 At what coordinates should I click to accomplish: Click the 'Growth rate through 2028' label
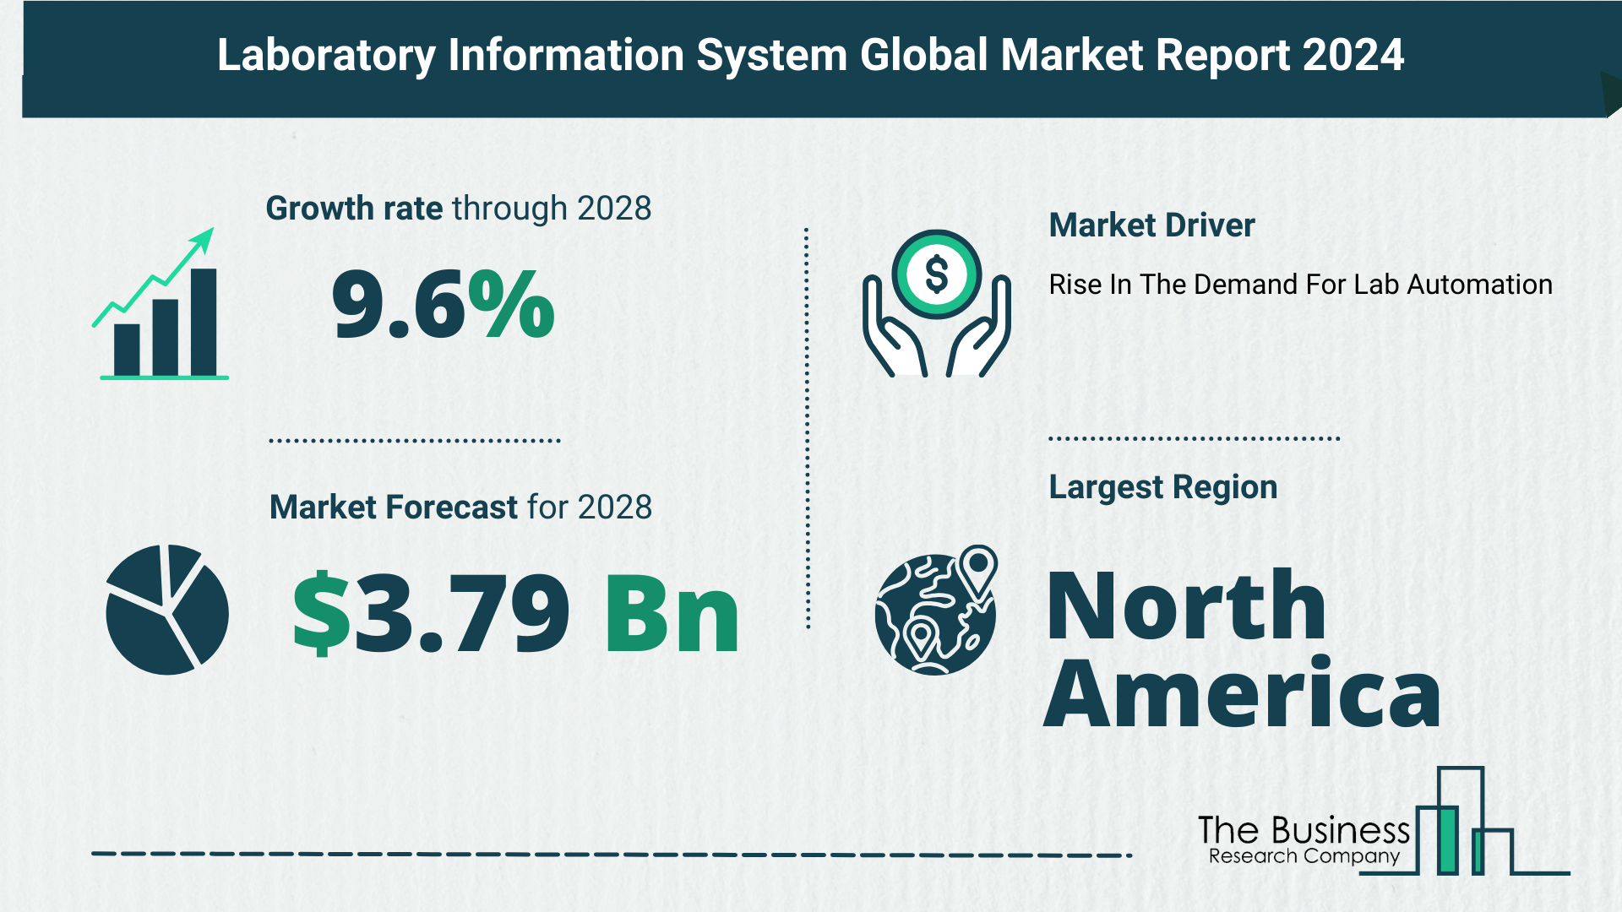click(459, 209)
